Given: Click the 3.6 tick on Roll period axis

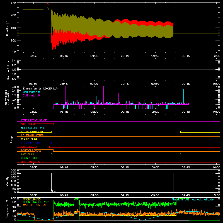Looking at the screenshot, I should point(14,79).
